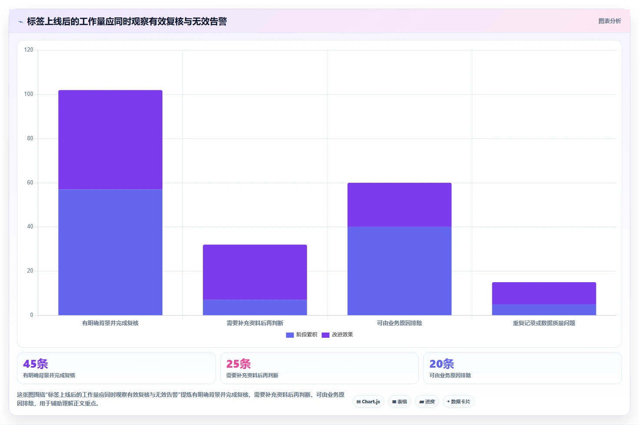Click the y-axis value 60
The image size is (639, 425).
point(30,183)
